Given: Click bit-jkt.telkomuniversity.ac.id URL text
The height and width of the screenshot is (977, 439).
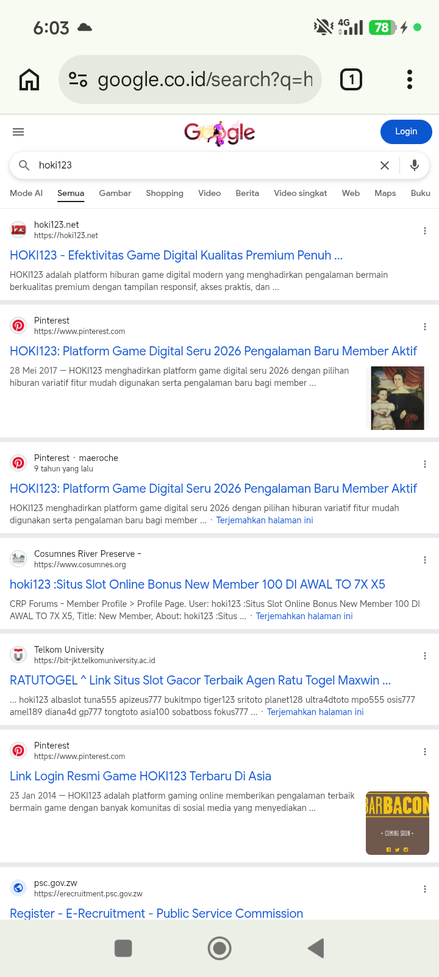Looking at the screenshot, I should [95, 661].
